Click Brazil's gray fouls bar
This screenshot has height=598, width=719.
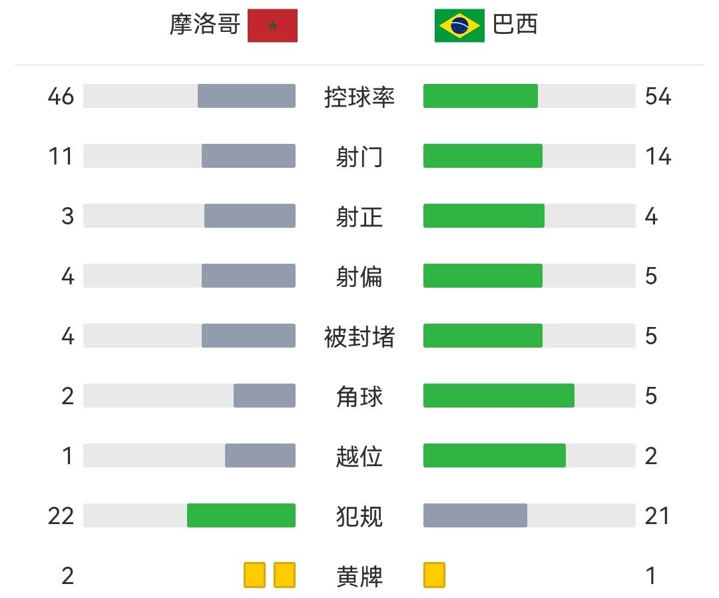coord(475,515)
